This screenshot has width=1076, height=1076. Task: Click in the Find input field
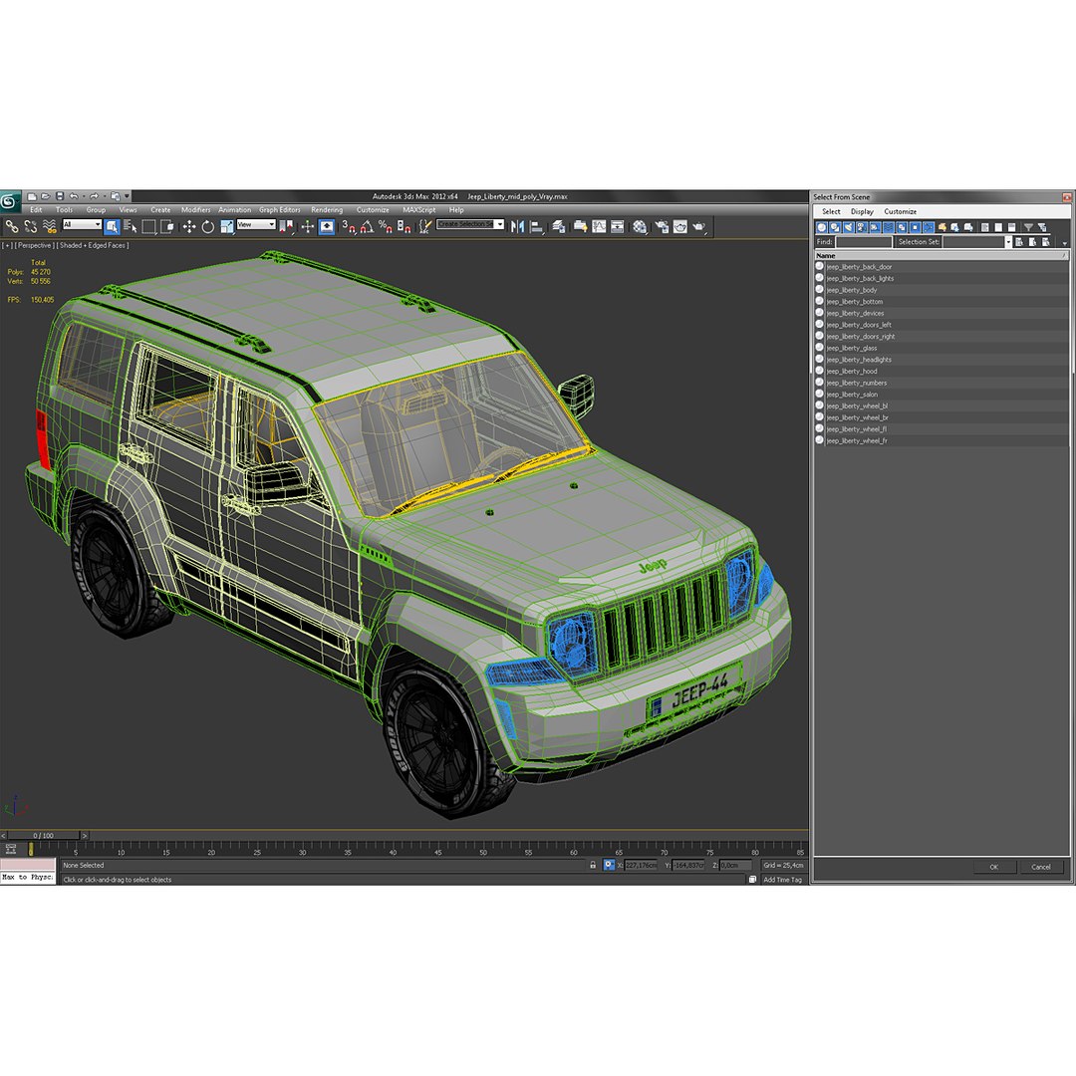(x=864, y=241)
